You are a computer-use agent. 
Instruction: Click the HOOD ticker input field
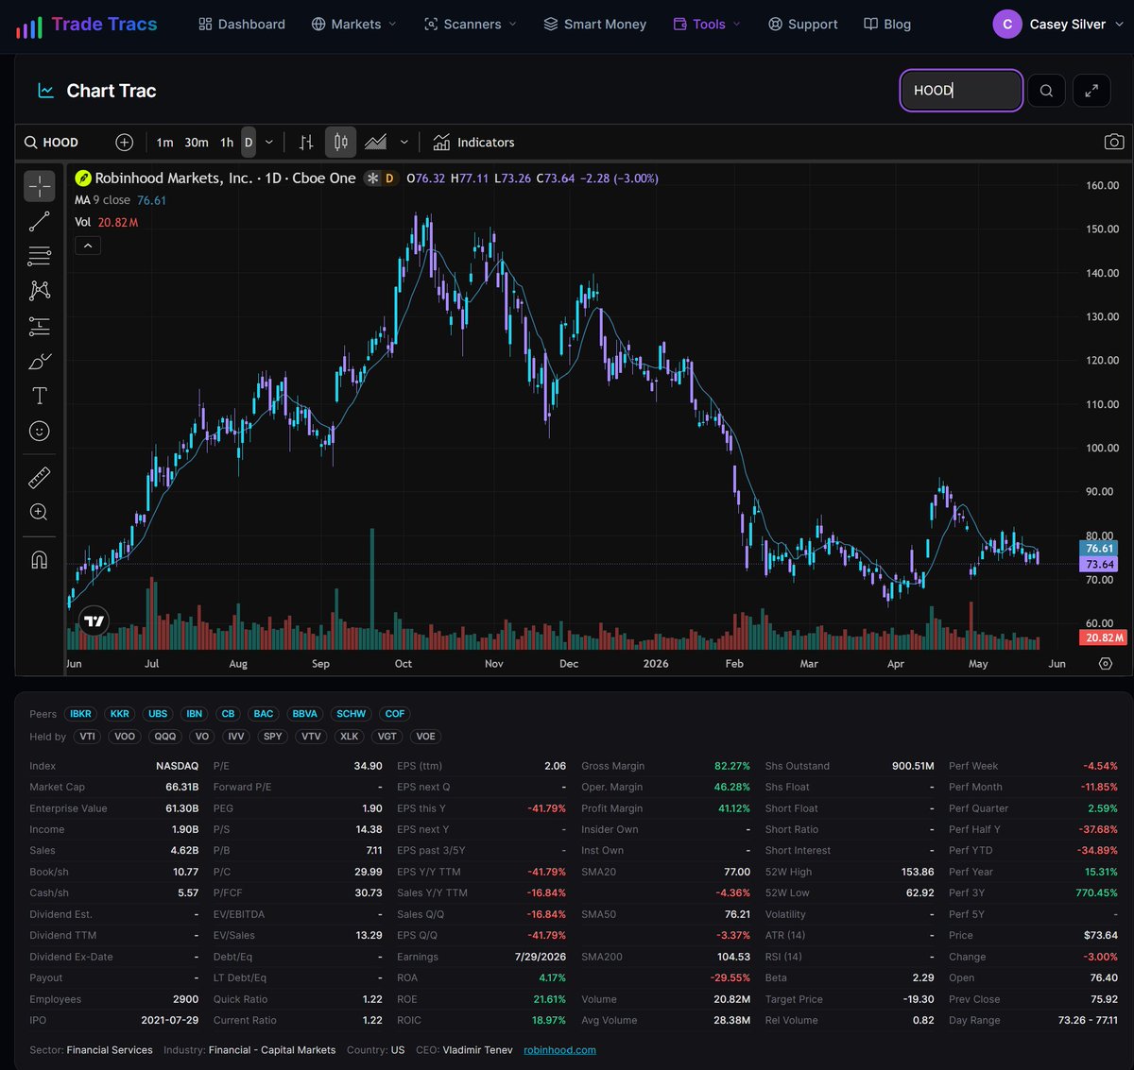pos(961,91)
